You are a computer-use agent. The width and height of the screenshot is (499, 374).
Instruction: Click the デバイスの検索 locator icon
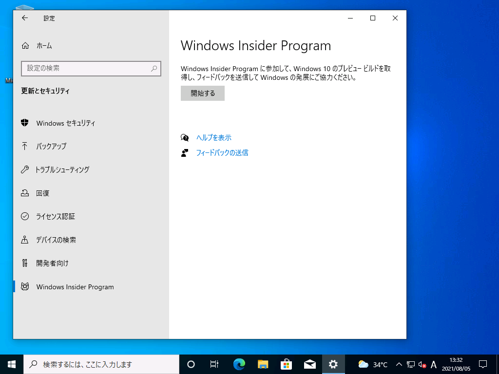[x=25, y=240]
